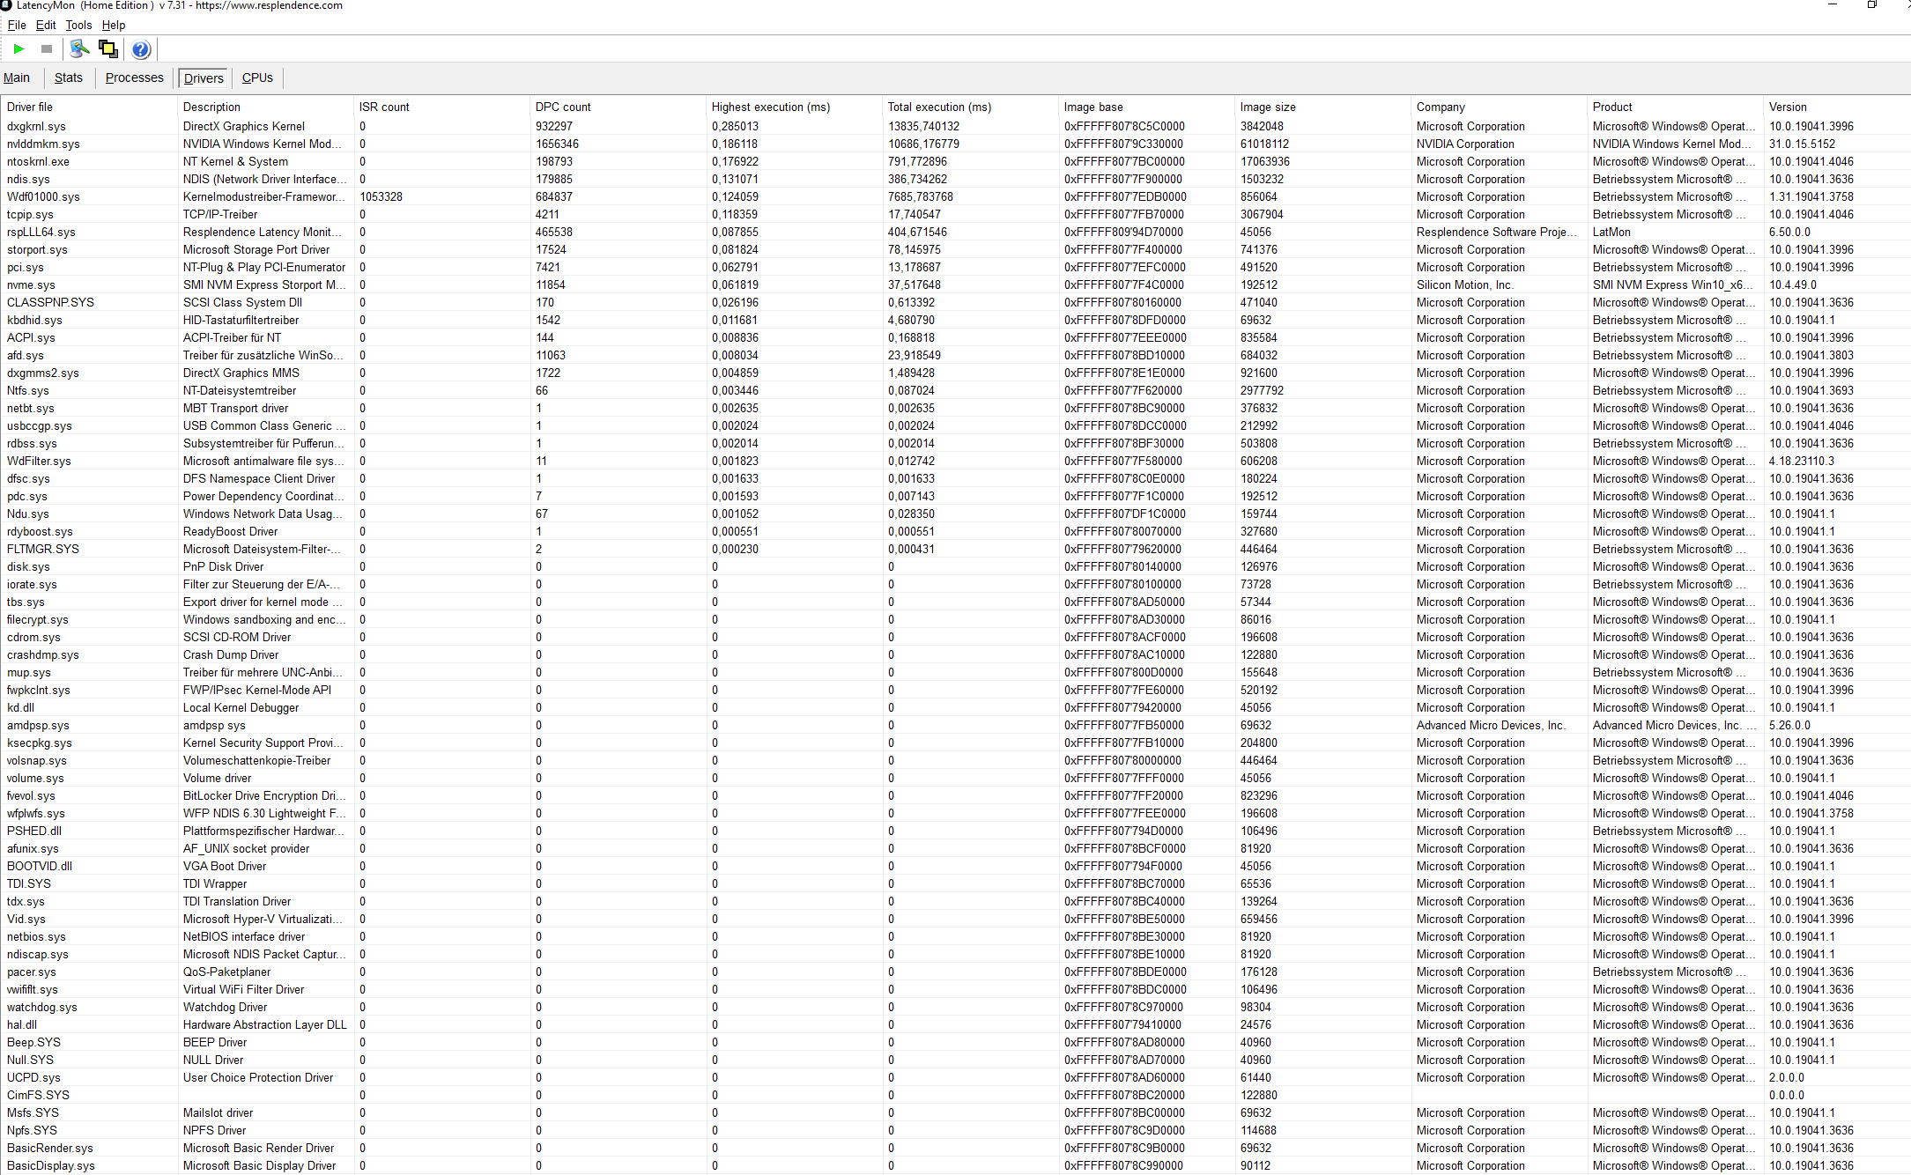Select the rspLLL64.sys driver entry

click(x=41, y=232)
